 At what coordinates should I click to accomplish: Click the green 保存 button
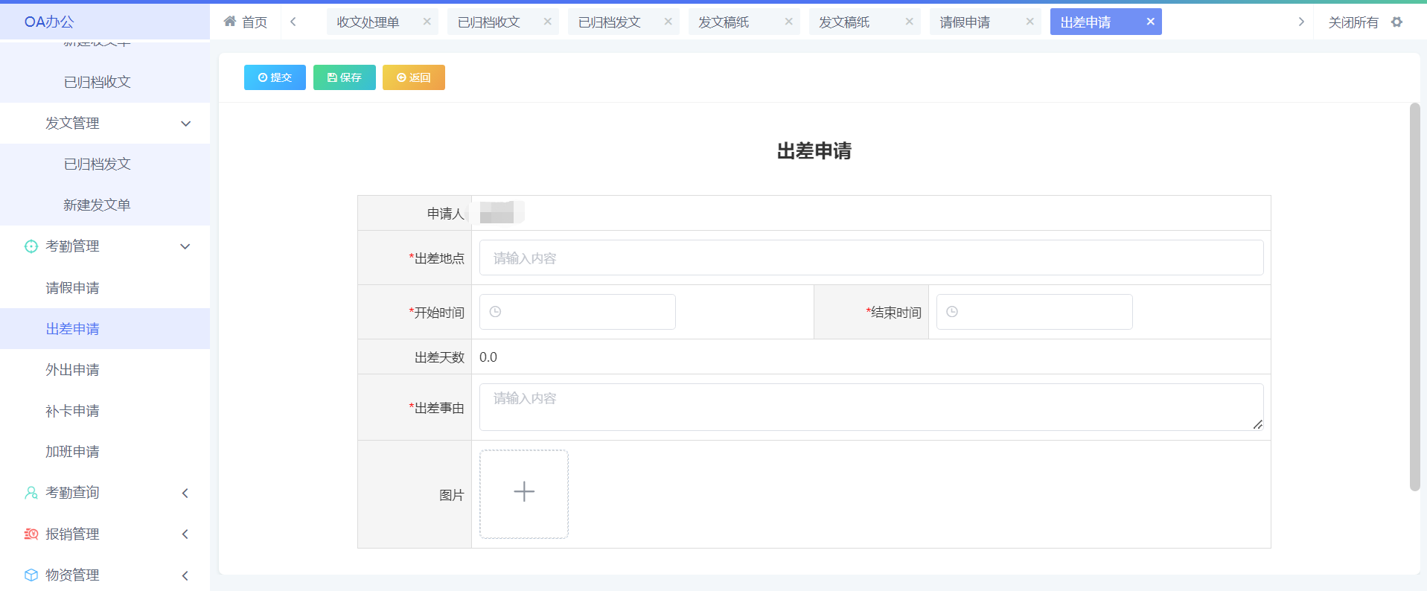coord(344,77)
